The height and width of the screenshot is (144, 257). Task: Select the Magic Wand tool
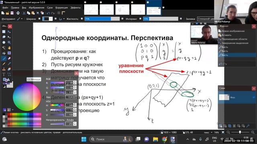pyautogui.click(x=4, y=48)
